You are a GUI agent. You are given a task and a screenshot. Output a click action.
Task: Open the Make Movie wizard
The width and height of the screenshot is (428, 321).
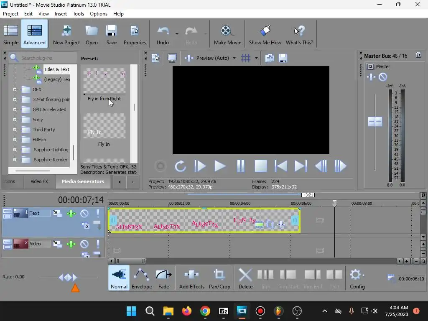[227, 35]
